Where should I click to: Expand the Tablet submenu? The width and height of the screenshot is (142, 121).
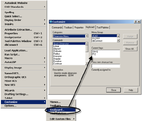coord(24,98)
